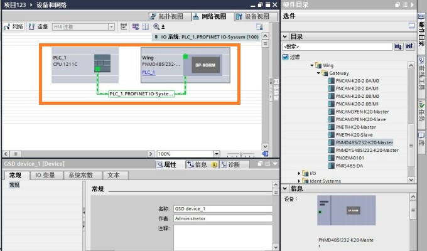The image size is (427, 251).
Task: Click the zoom slider in network view
Action: [x=241, y=154]
